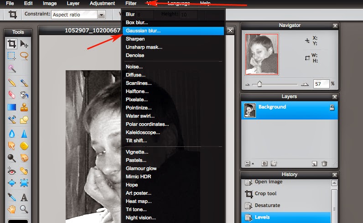363x223 pixels.
Task: Select the Smudge finger tool
Action: pos(12,146)
